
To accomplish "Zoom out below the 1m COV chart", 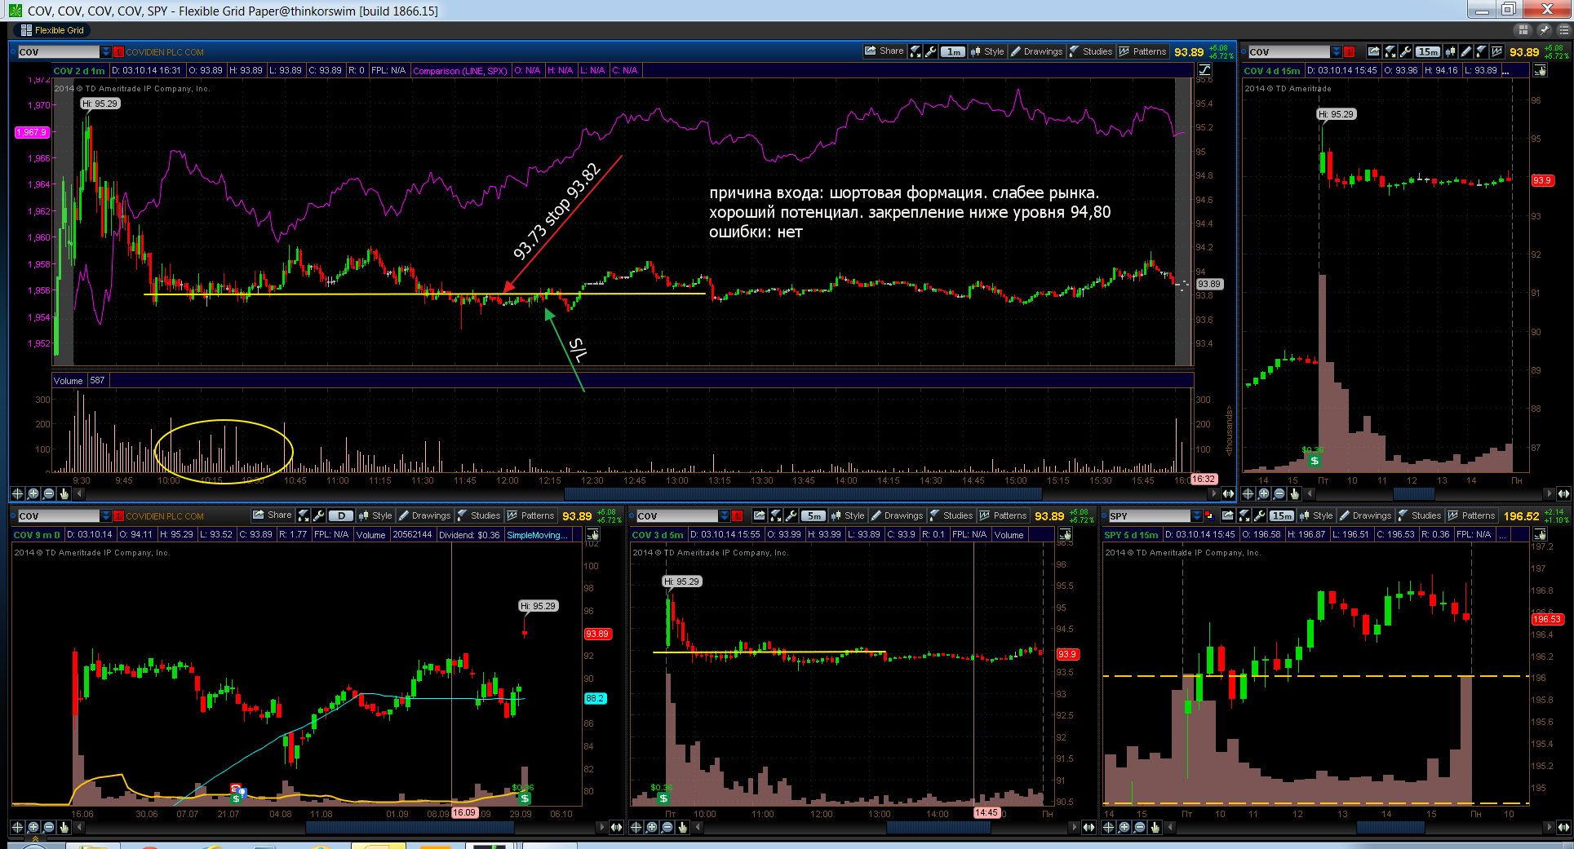I will (x=48, y=493).
